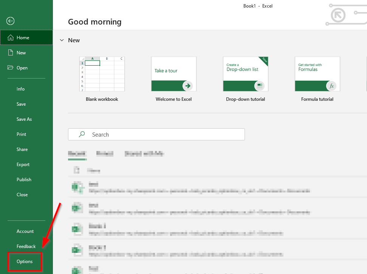Click the 'New' section heading text
367x274 pixels.
point(74,40)
